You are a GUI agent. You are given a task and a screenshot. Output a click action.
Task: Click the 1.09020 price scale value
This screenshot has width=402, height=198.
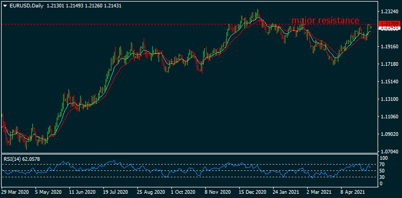point(390,134)
